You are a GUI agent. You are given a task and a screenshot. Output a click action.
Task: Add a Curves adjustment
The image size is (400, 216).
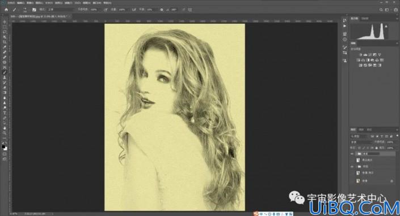[370, 55]
